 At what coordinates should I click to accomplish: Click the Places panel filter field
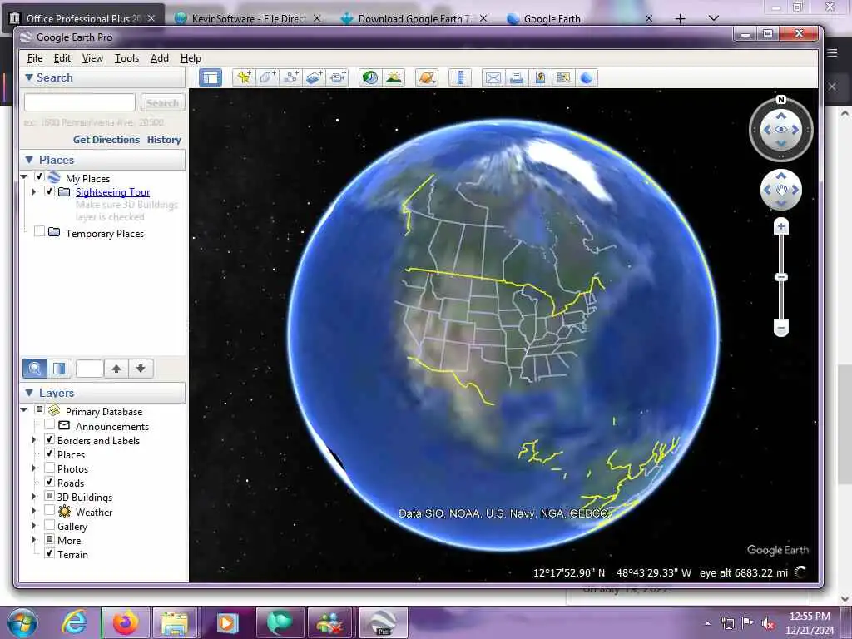(x=90, y=369)
